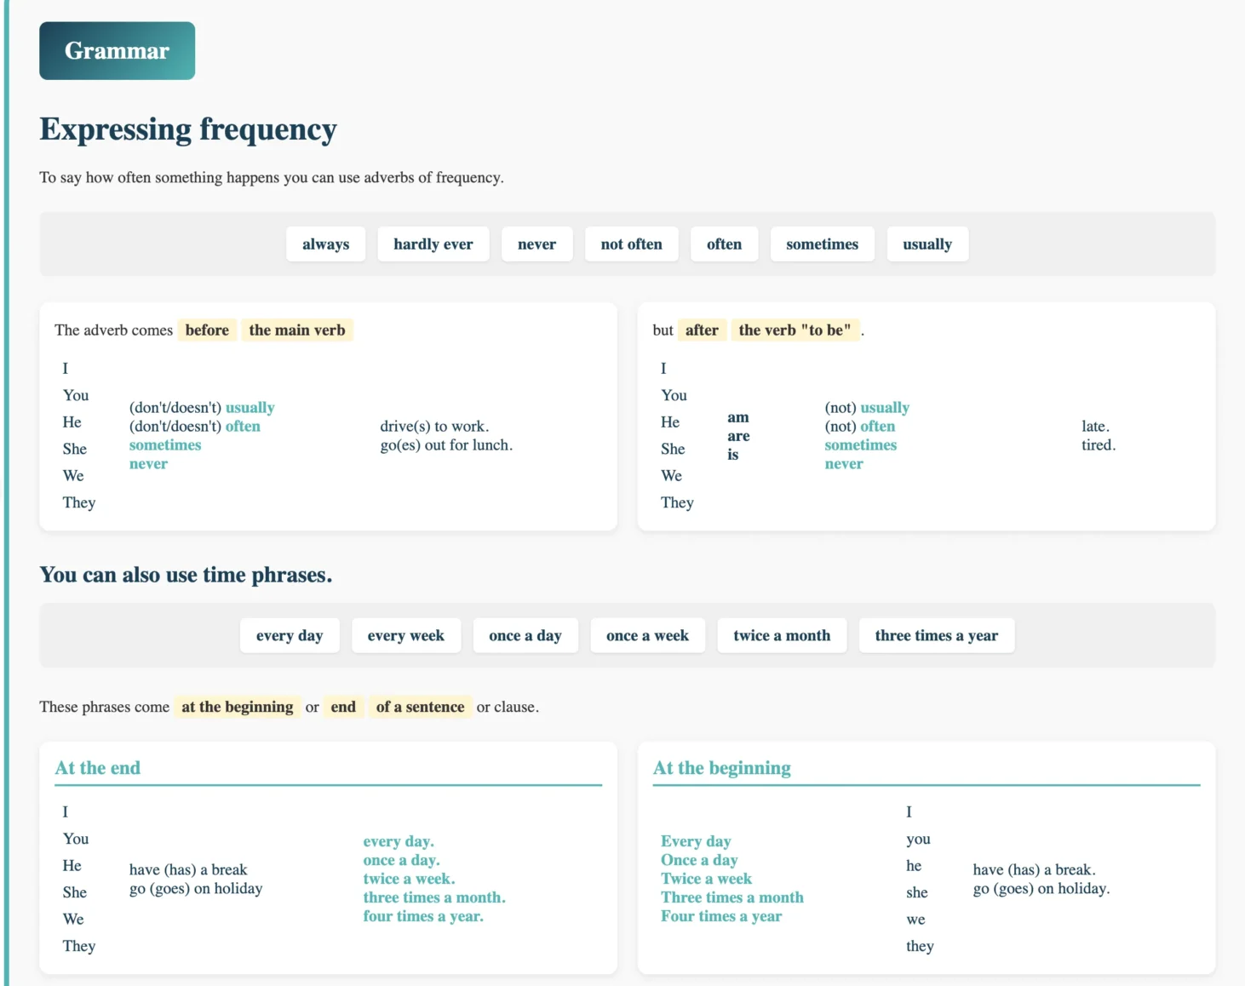Click "You can also use time phrases." heading
This screenshot has height=986, width=1245.
[186, 576]
